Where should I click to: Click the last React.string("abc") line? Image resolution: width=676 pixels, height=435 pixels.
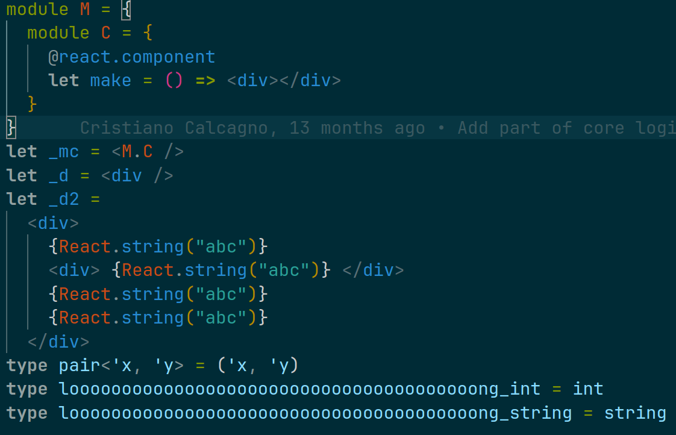coord(158,318)
